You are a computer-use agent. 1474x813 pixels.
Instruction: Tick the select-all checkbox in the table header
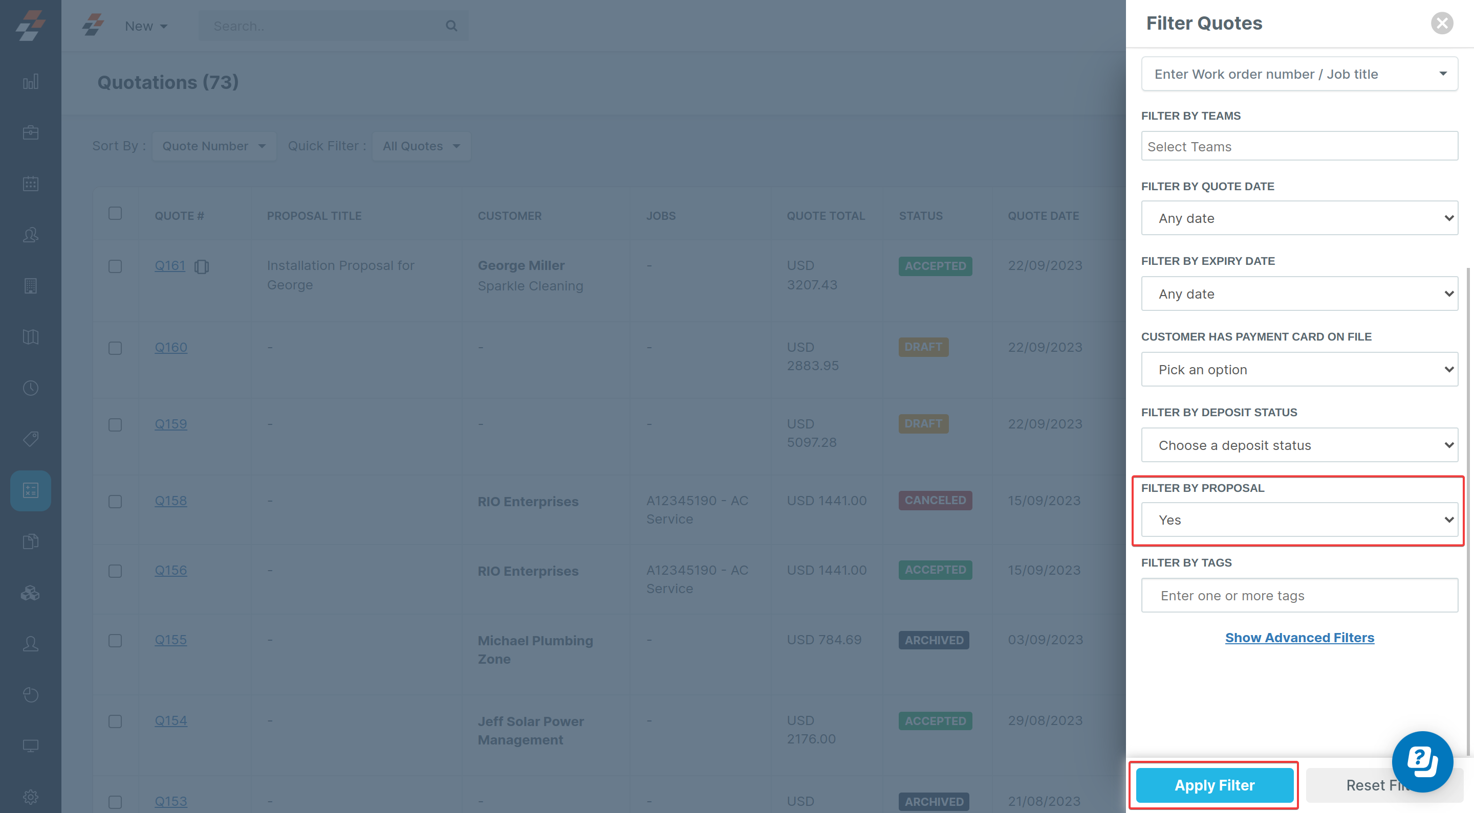[115, 213]
